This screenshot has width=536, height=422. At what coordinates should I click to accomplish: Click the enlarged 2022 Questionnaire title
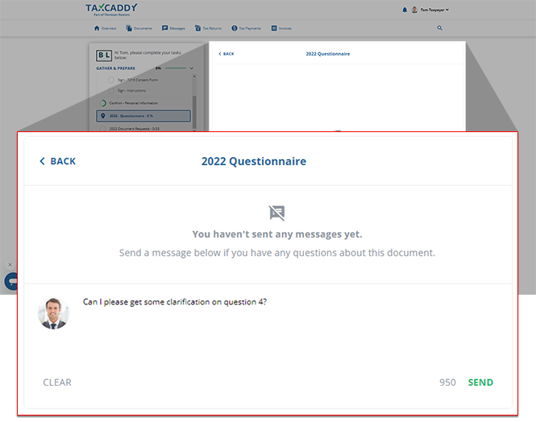coord(254,161)
